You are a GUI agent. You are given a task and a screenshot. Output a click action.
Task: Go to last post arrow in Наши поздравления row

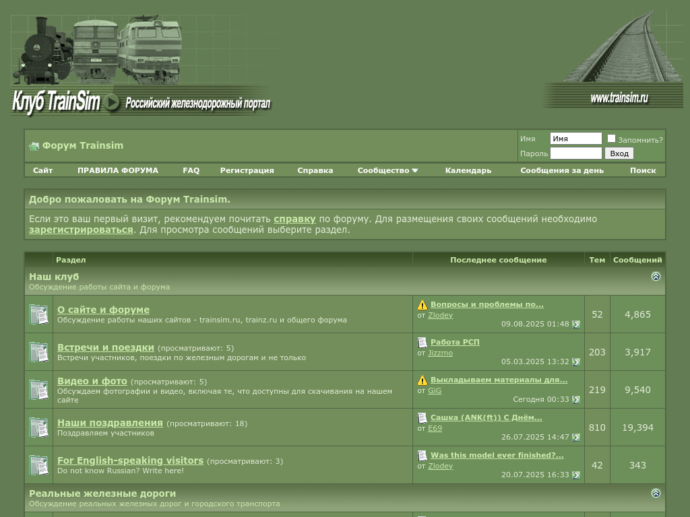pyautogui.click(x=576, y=438)
